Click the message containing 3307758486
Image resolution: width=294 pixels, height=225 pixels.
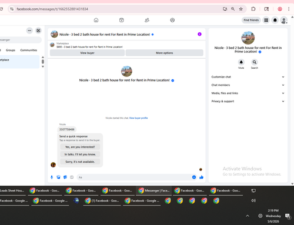[67, 129]
